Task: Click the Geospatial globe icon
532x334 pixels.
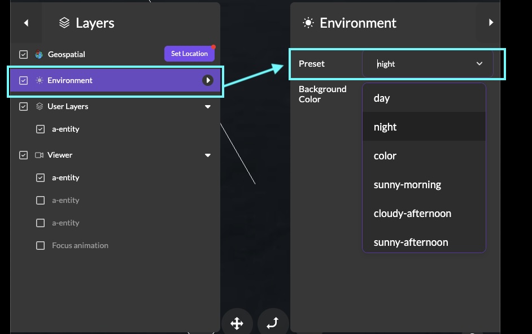Action: [x=39, y=55]
